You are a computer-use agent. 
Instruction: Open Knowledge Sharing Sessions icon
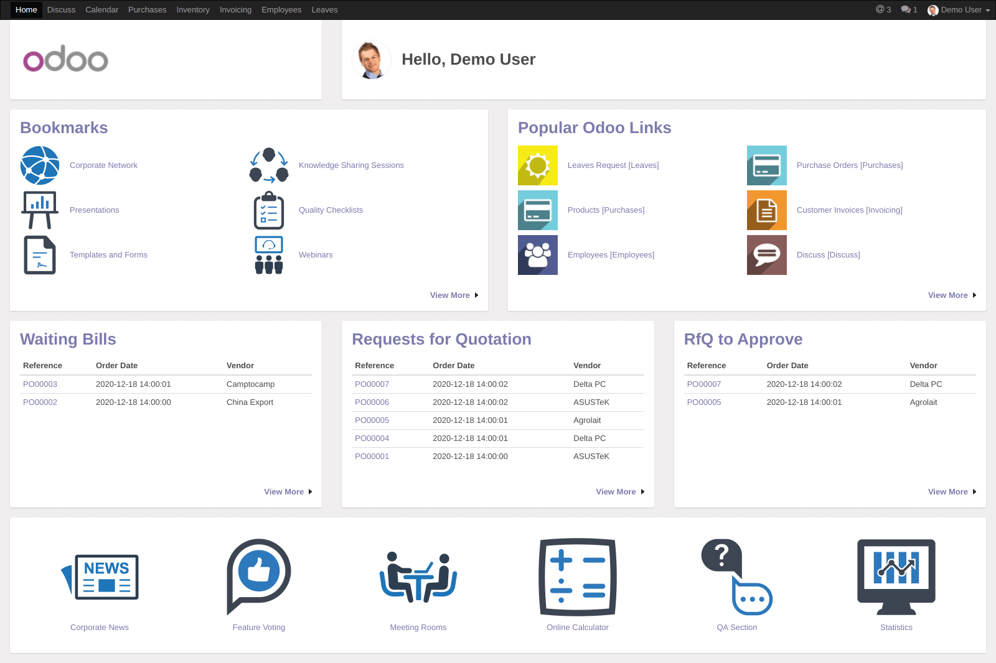point(268,165)
